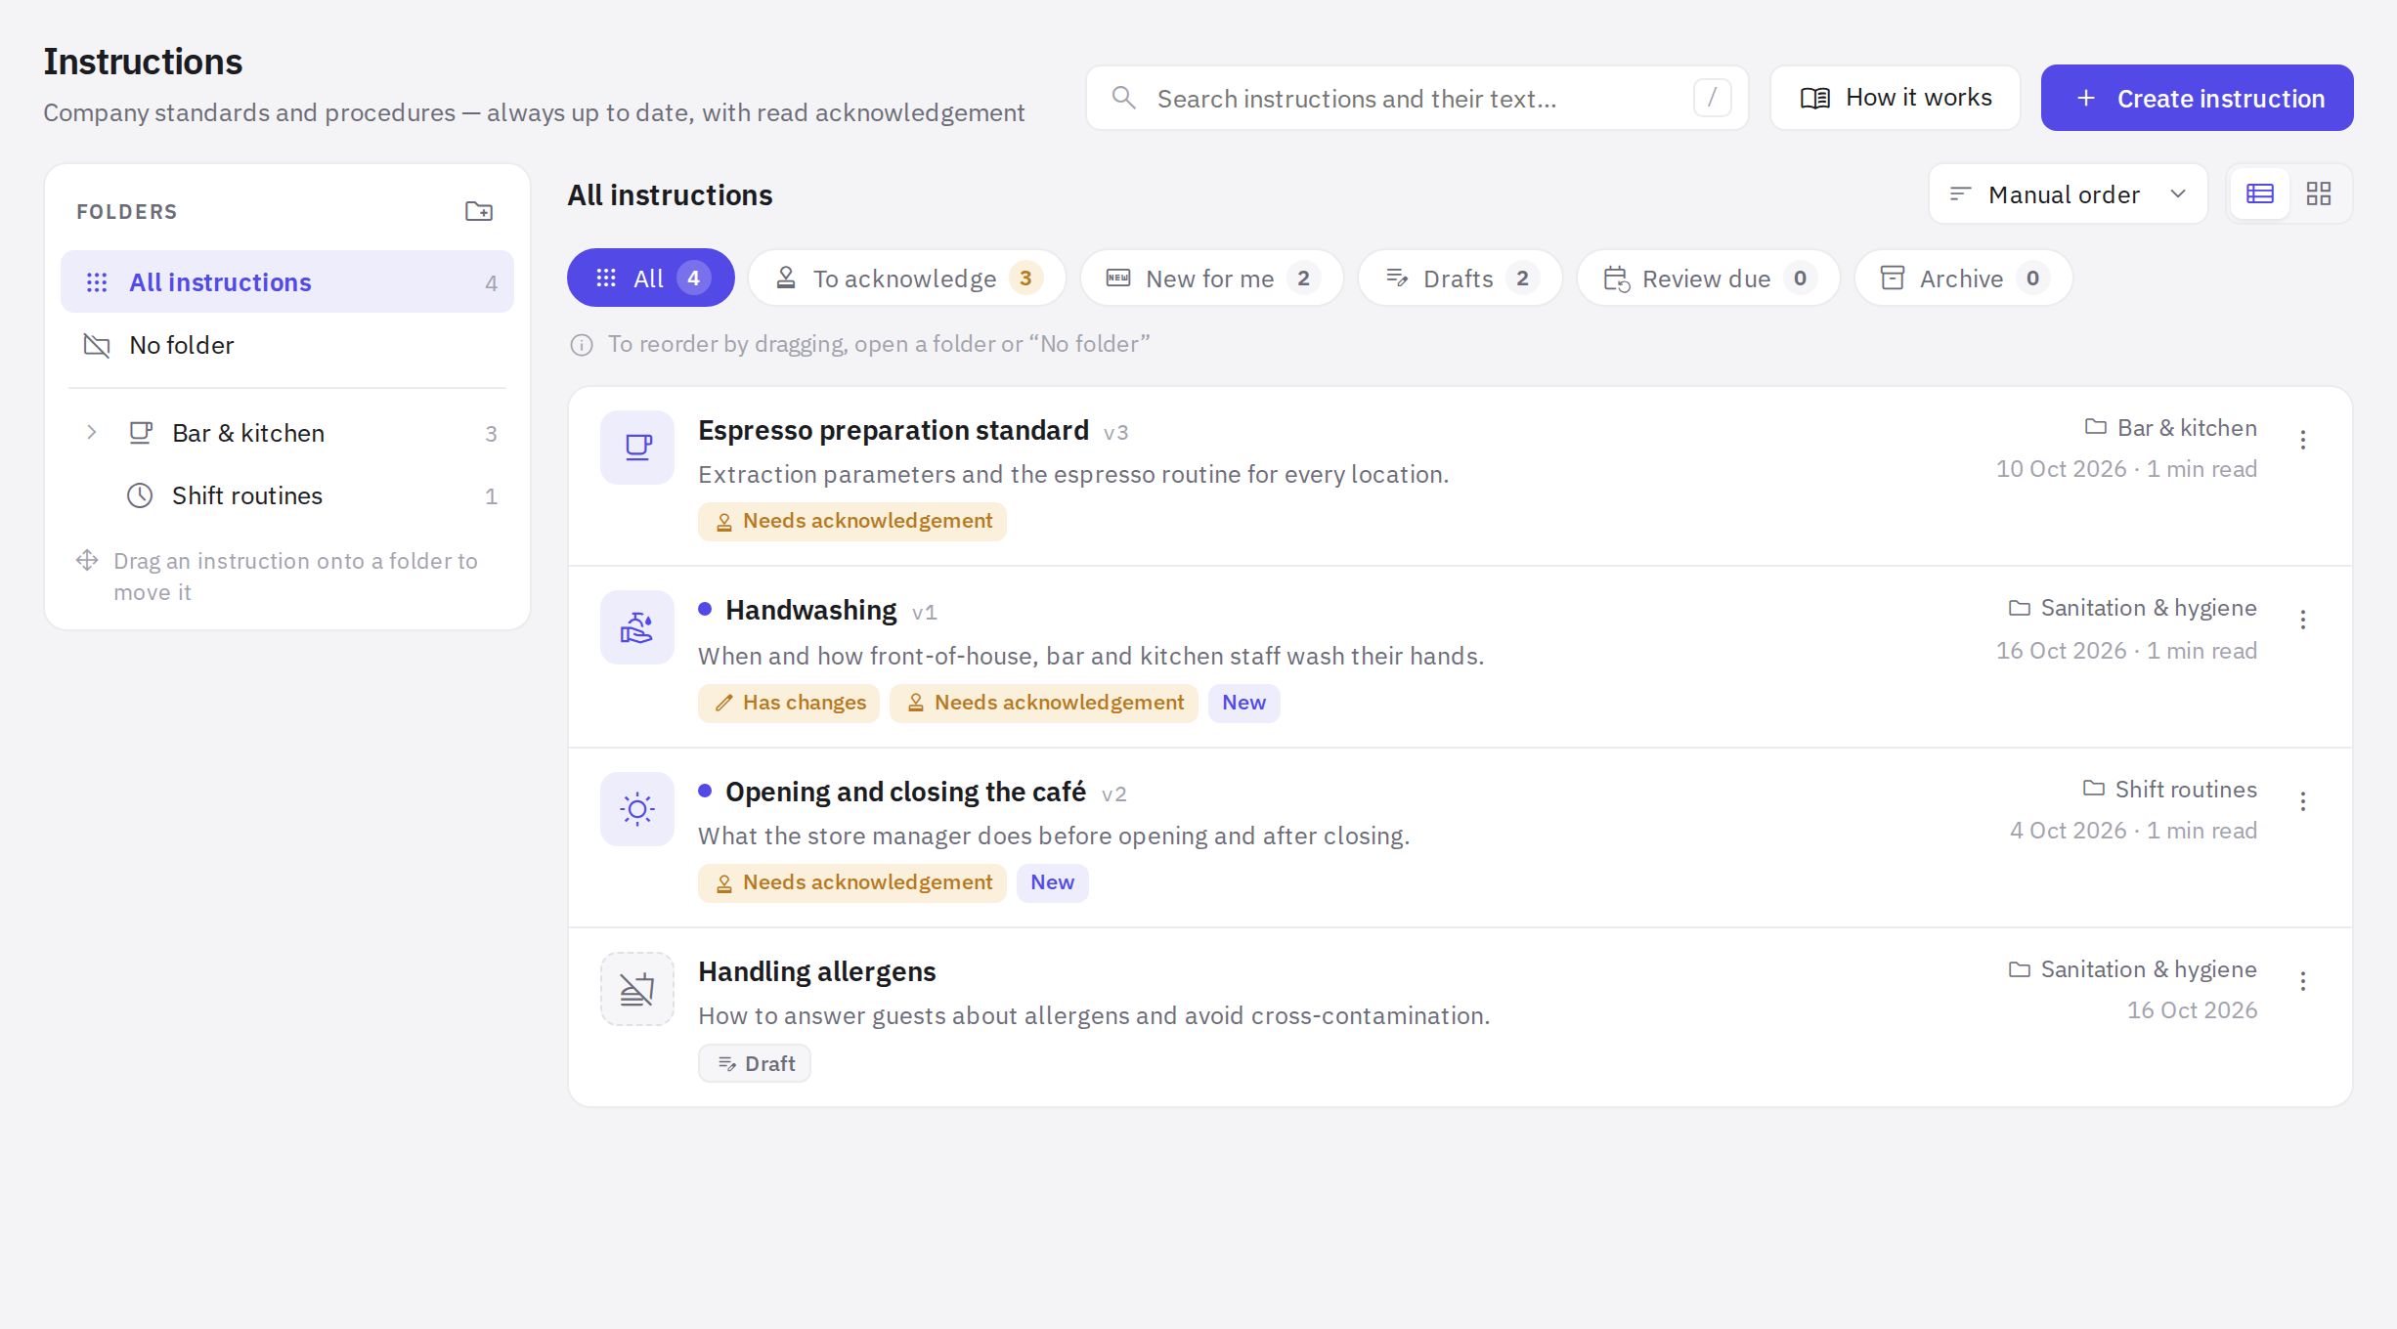2397x1329 pixels.
Task: Open the How it works guide
Action: click(1895, 98)
